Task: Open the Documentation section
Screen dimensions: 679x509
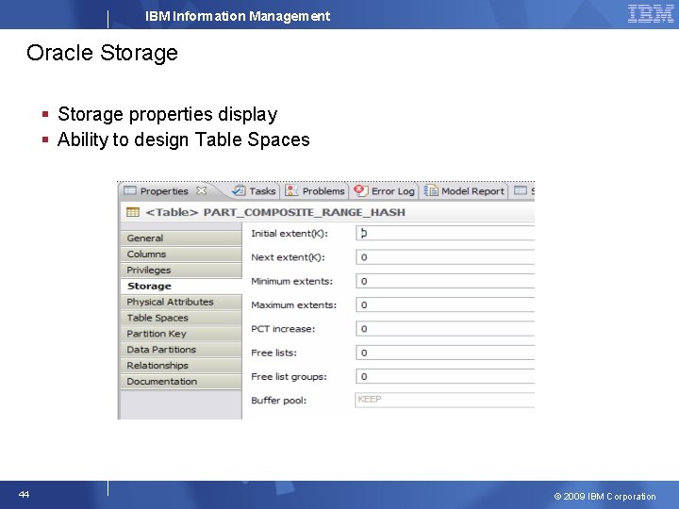Action: 180,382
